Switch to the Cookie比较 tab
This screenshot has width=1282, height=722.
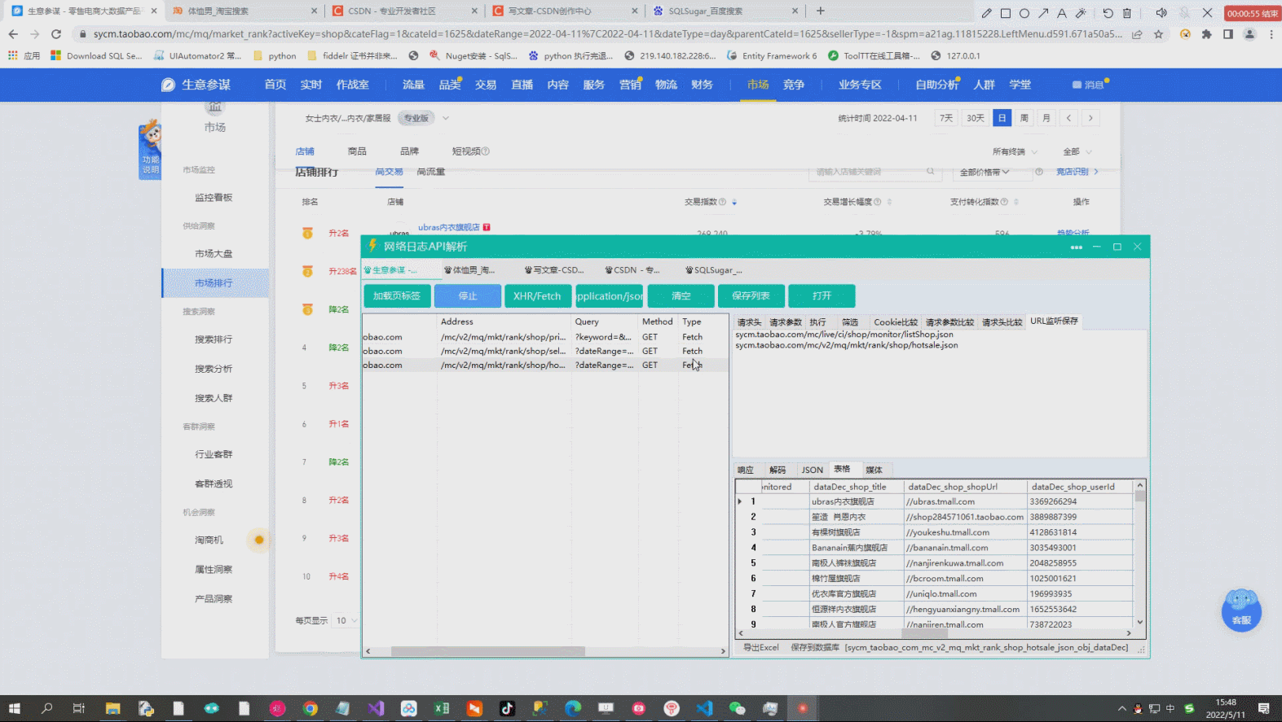click(x=896, y=322)
